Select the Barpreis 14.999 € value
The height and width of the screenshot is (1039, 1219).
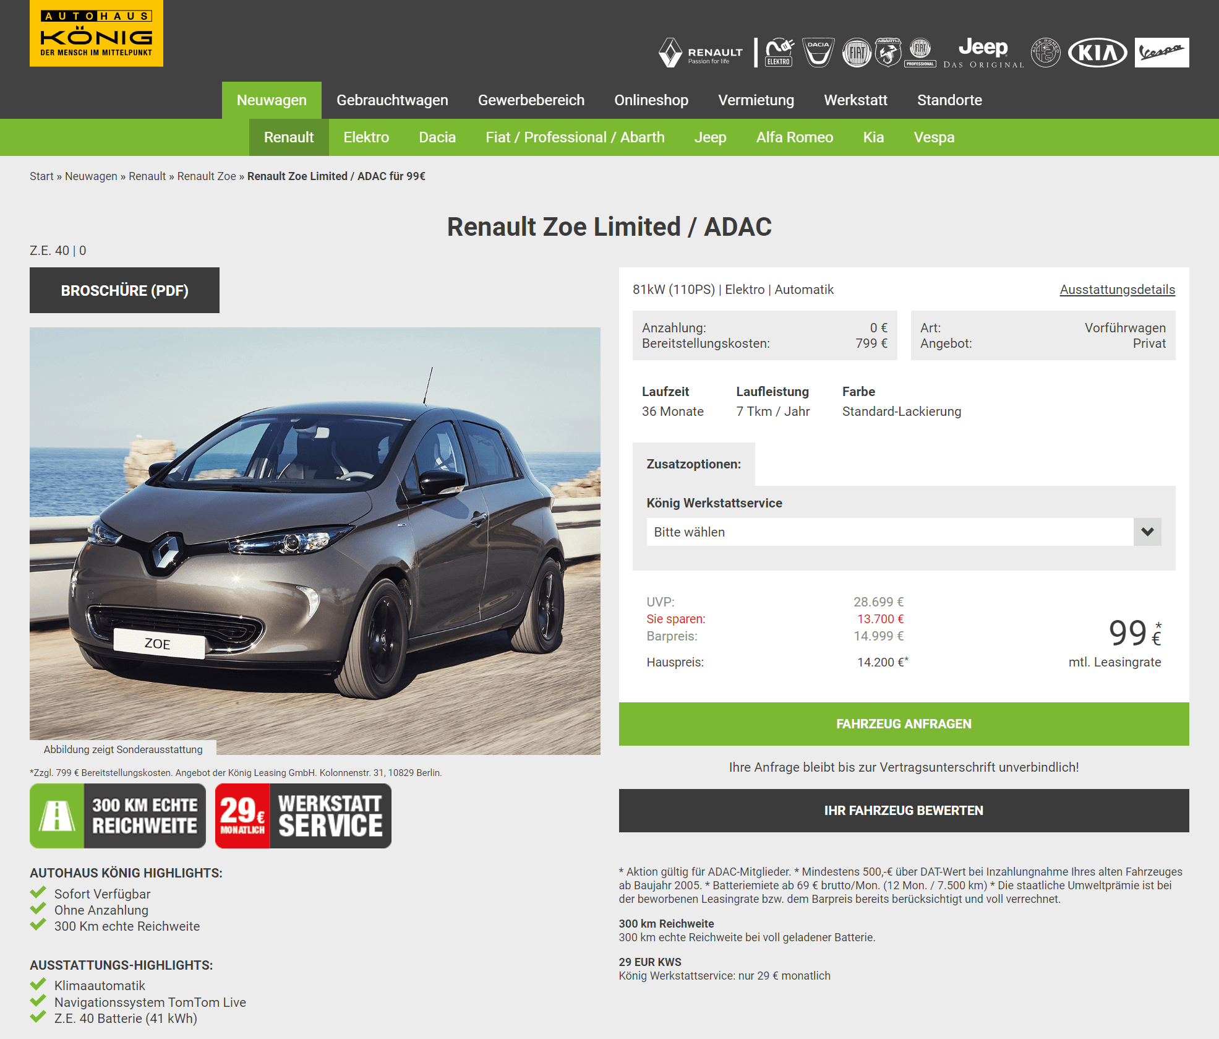(x=878, y=636)
